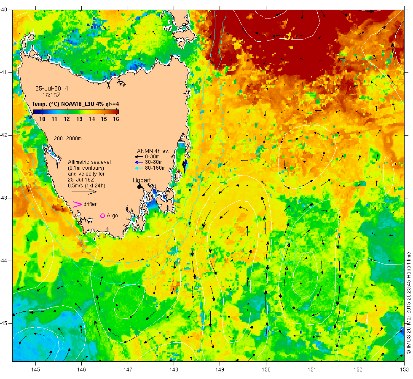Click the ANMN 4h av. label
Viewport: 413px width, 379px height.
tap(153, 151)
